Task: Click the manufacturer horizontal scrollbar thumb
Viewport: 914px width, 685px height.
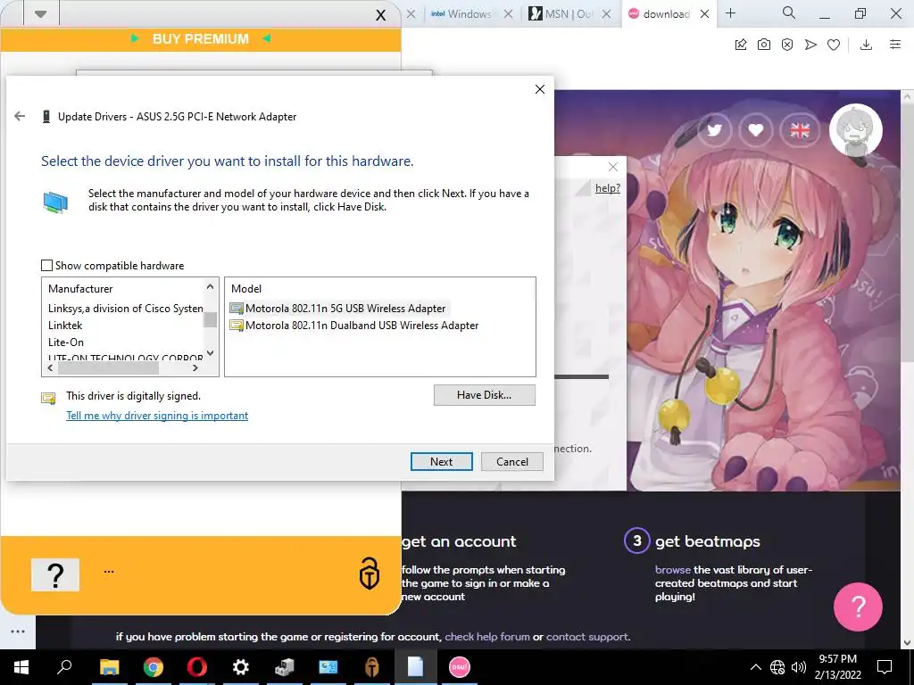Action: tap(108, 368)
